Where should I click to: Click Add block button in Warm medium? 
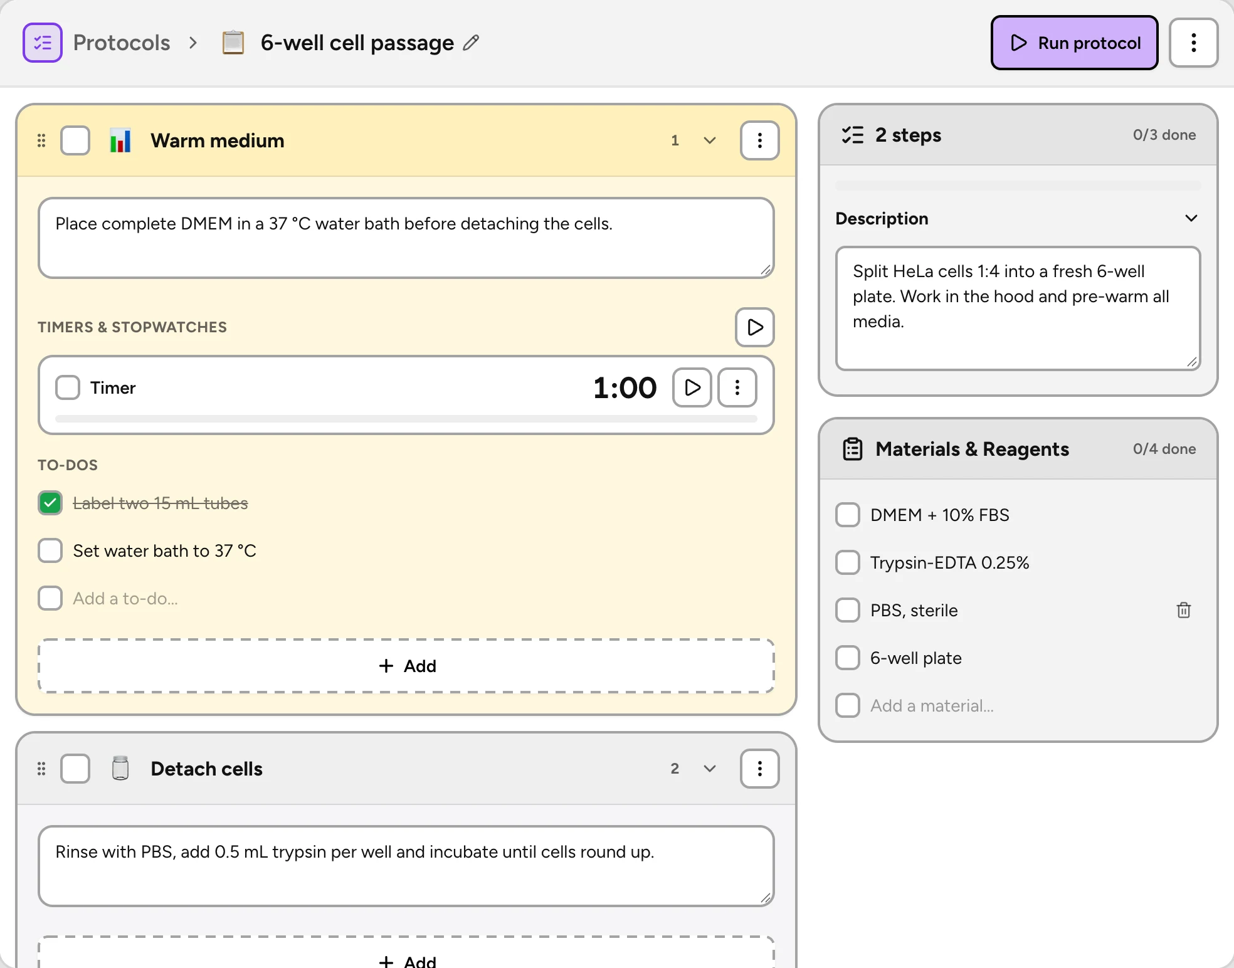coord(406,666)
